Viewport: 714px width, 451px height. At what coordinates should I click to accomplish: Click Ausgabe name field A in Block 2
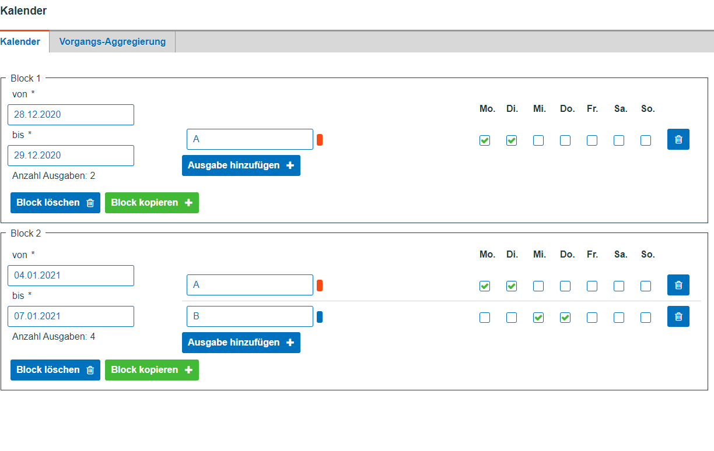(x=250, y=285)
